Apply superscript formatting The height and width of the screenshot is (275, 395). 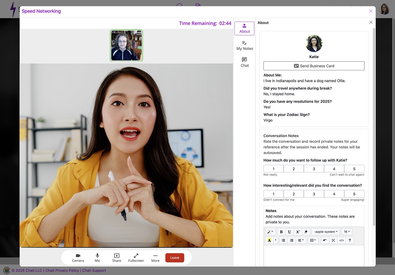298,232
